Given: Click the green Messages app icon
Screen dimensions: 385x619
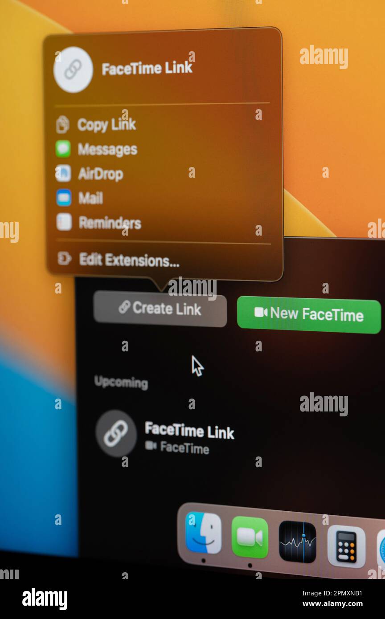Looking at the screenshot, I should pyautogui.click(x=63, y=149).
